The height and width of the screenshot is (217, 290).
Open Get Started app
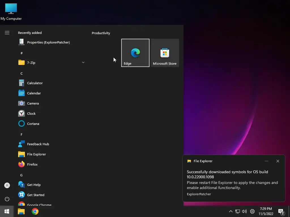[x=52, y=195]
